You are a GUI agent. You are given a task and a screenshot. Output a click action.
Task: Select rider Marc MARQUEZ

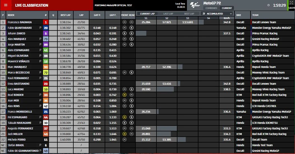point(17,67)
